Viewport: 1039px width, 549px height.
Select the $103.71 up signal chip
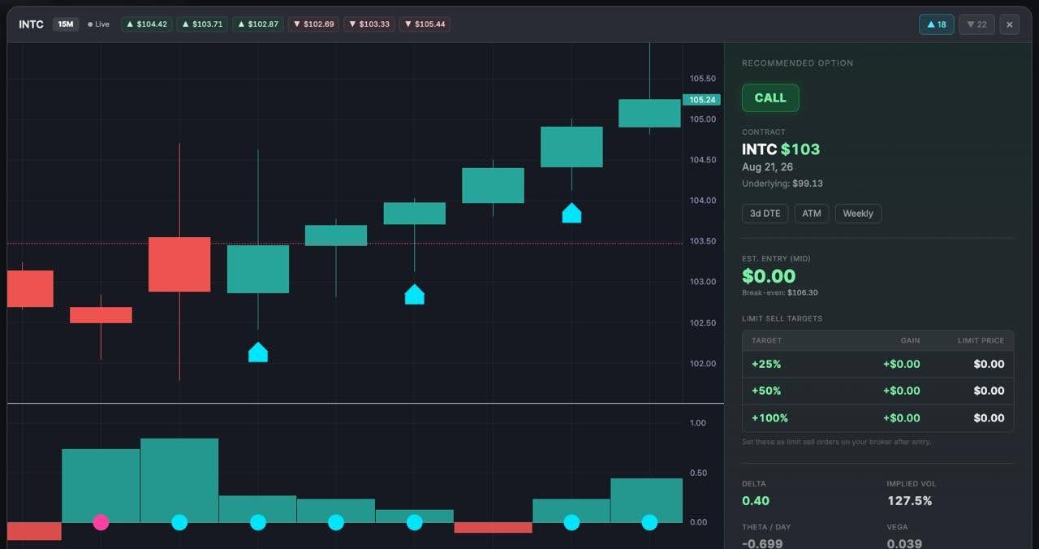[202, 24]
